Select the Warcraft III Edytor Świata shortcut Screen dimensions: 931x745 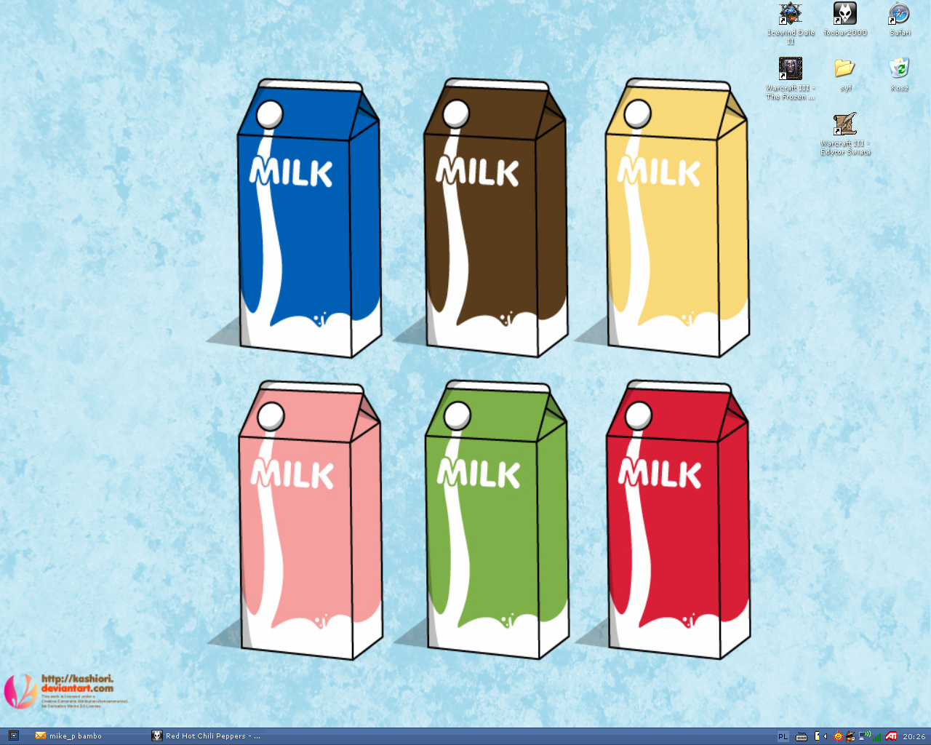click(844, 124)
